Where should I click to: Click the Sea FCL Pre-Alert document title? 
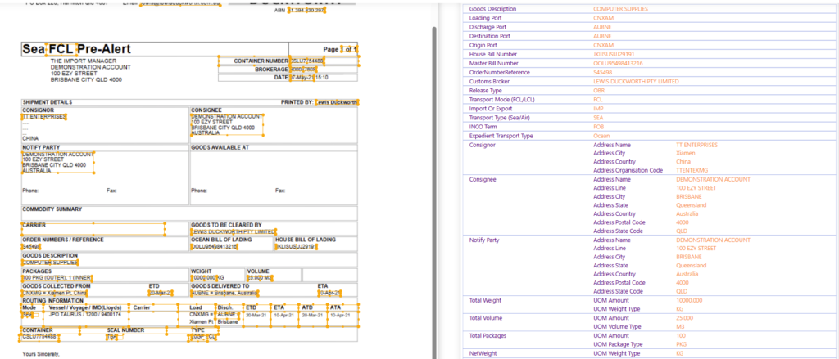pos(76,49)
